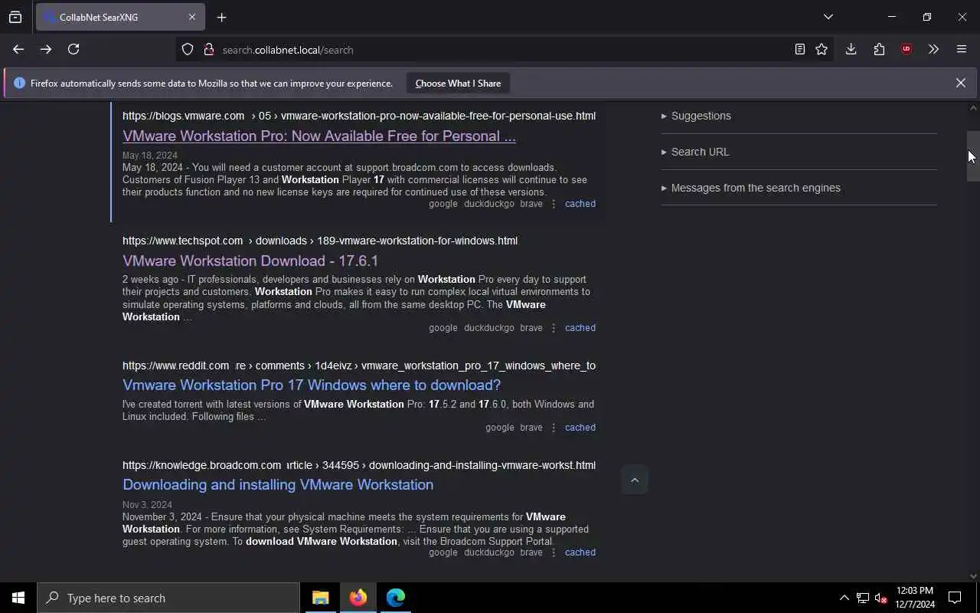Viewport: 980px width, 613px height.
Task: Open the muted volume tray icon
Action: click(x=881, y=598)
